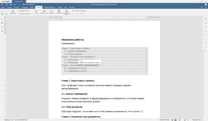Open Table settings in right sidebar
The height and width of the screenshot is (121, 208).
[x=206, y=23]
